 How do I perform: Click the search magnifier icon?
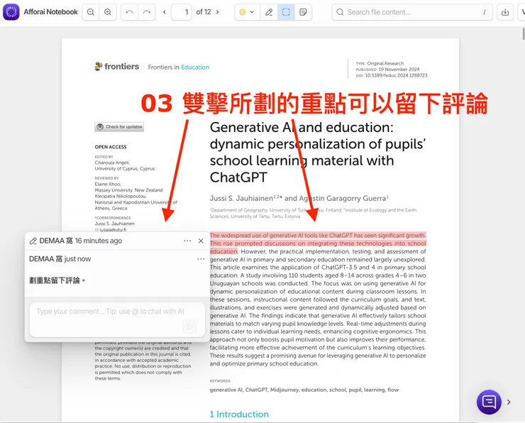pos(340,12)
